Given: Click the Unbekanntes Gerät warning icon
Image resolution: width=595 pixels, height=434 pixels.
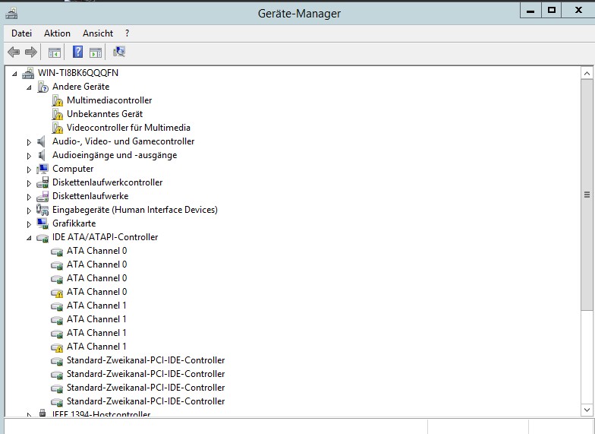Looking at the screenshot, I should tap(58, 114).
